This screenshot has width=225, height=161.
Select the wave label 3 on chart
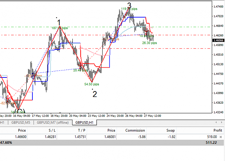coord(129,6)
